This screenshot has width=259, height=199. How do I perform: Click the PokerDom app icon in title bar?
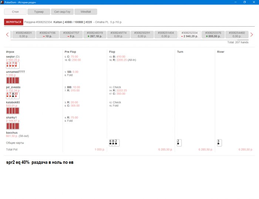pyautogui.click(x=2, y=2)
